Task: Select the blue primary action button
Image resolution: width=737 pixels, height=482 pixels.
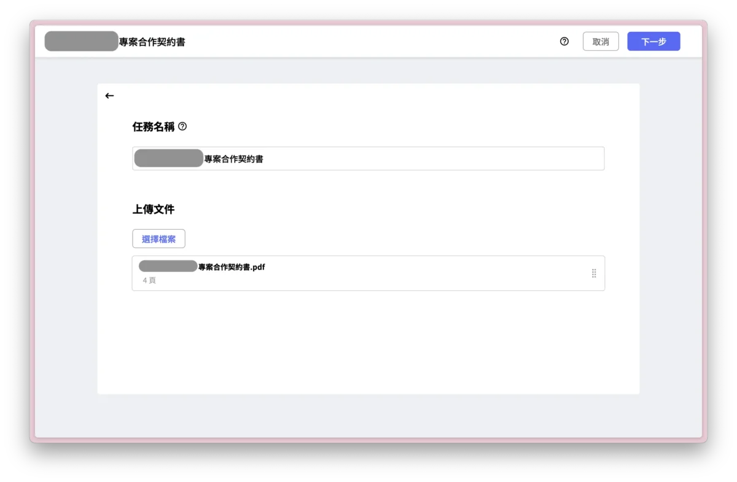Action: click(x=653, y=41)
